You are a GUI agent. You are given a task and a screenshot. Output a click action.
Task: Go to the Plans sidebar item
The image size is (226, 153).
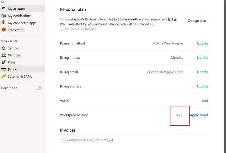coord(22,62)
